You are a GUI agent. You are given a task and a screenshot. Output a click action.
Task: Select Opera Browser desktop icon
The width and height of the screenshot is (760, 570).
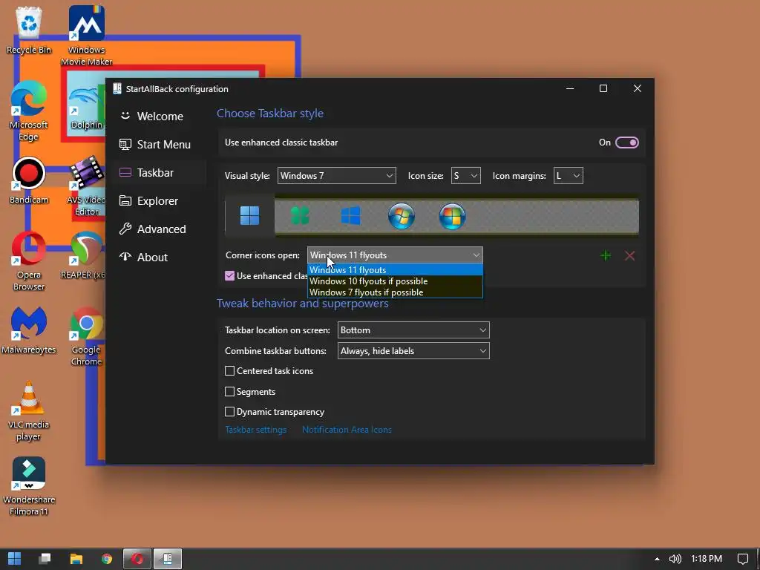pyautogui.click(x=29, y=261)
